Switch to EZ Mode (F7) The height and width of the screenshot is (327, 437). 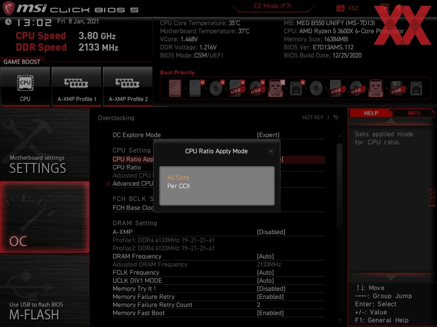click(x=272, y=6)
